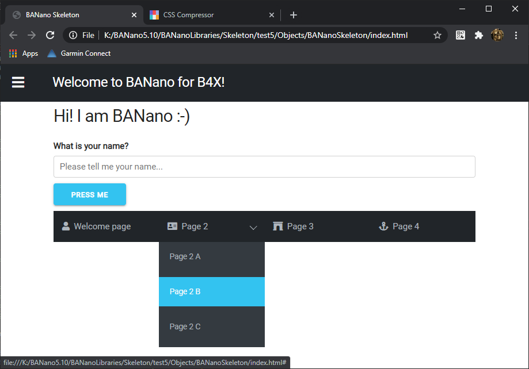Select Page 2 C from the dropdown

pyautogui.click(x=211, y=326)
